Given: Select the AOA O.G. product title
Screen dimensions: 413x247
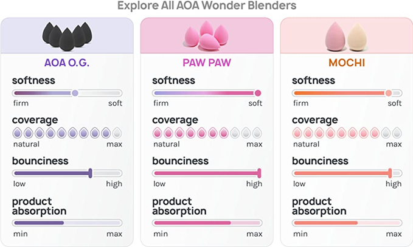Looking at the screenshot, I should [x=67, y=63].
